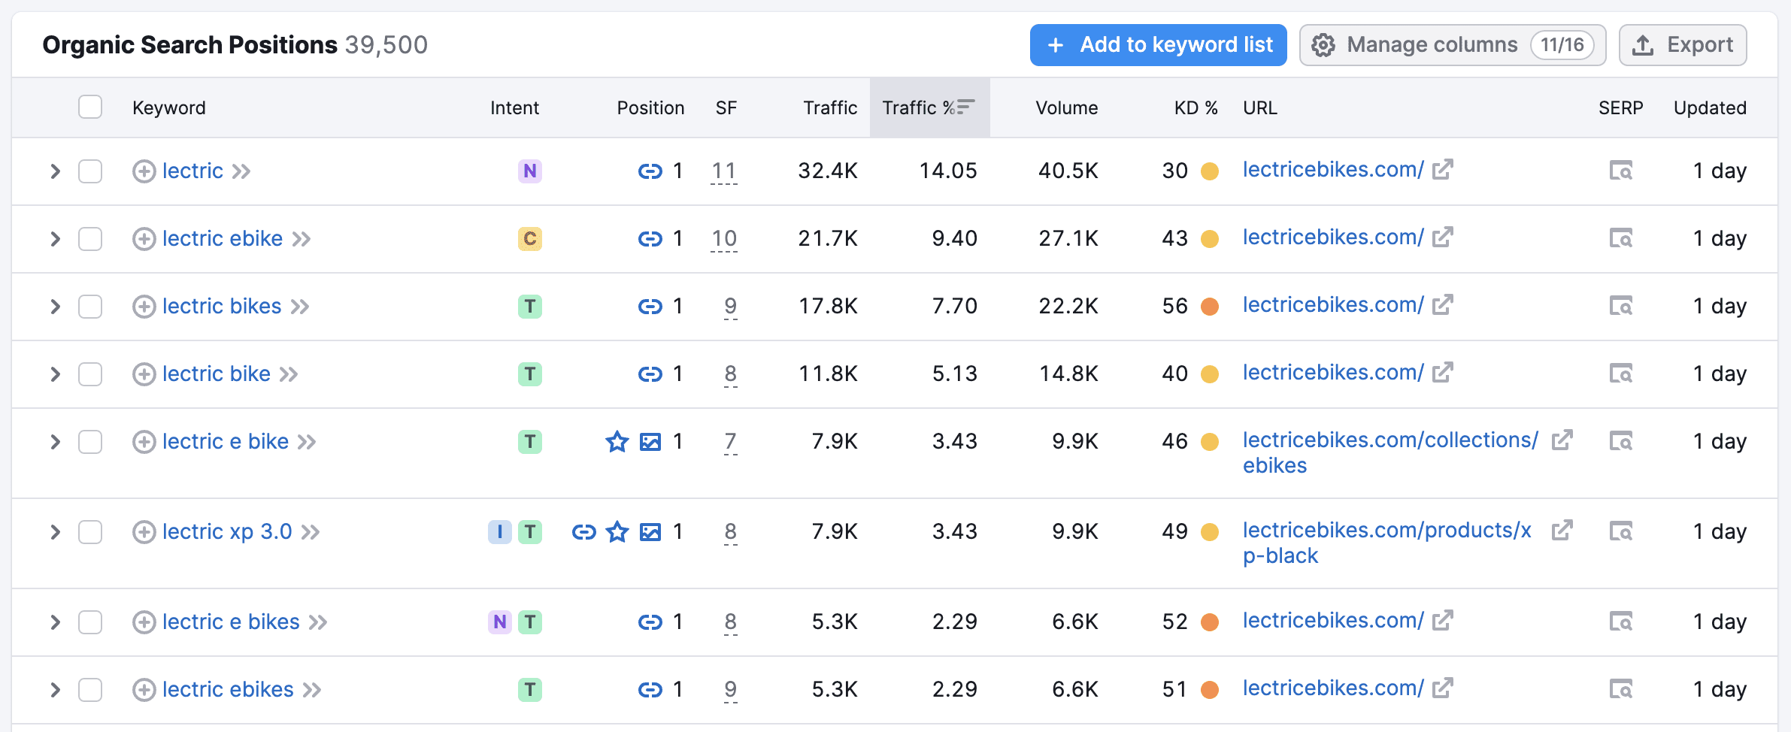
Task: Click Add to keyword list button
Action: [x=1158, y=45]
